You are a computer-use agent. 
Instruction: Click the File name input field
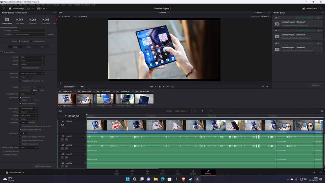click(29, 31)
